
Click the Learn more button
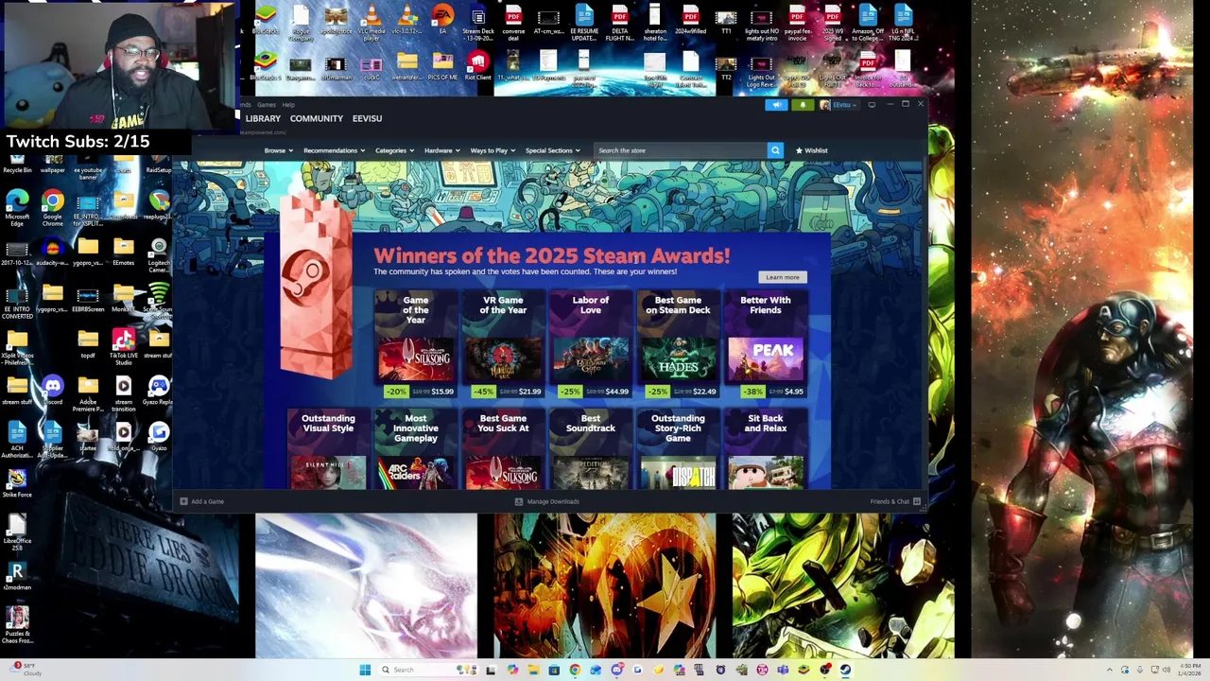point(782,277)
